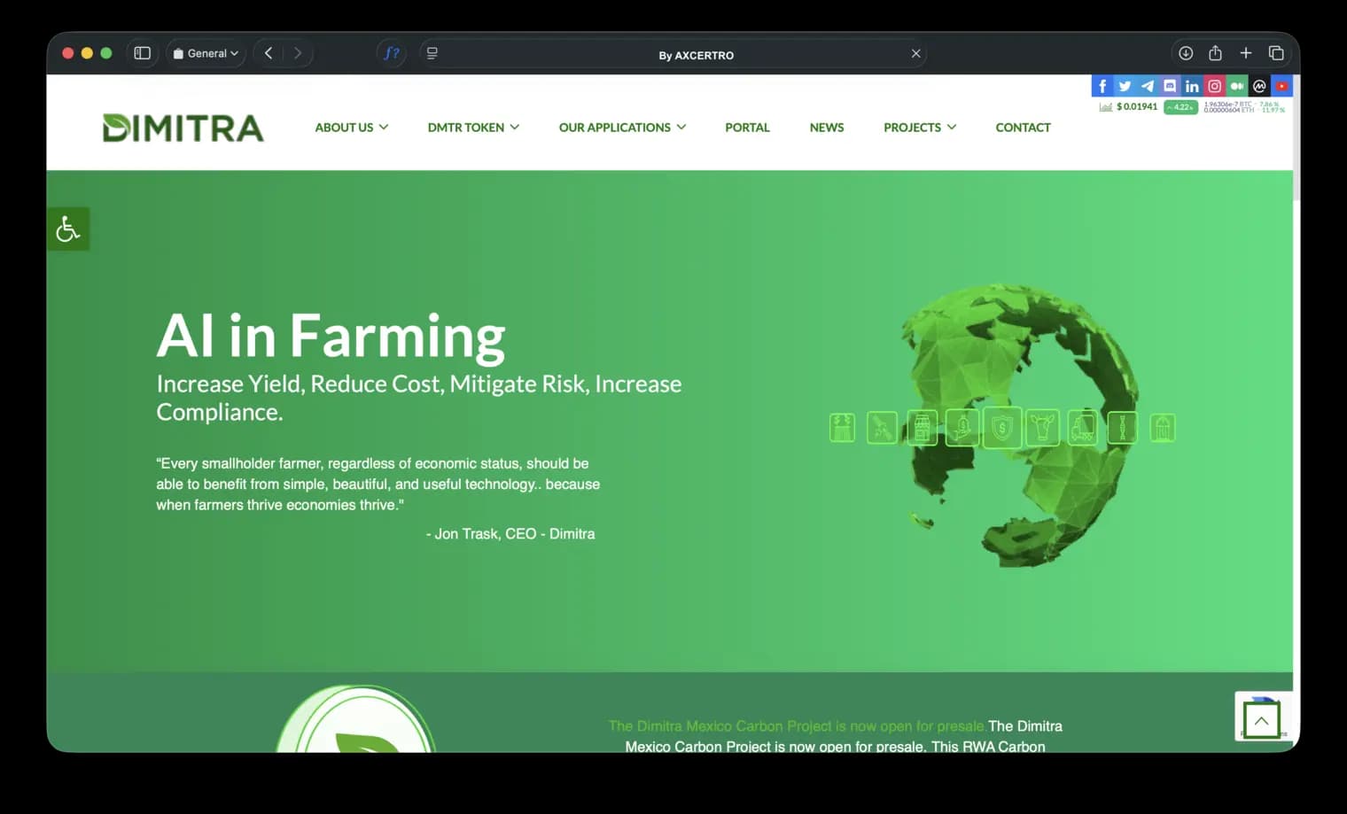Click the Twitter icon in the social bar
This screenshot has height=814, width=1347.
click(1125, 86)
